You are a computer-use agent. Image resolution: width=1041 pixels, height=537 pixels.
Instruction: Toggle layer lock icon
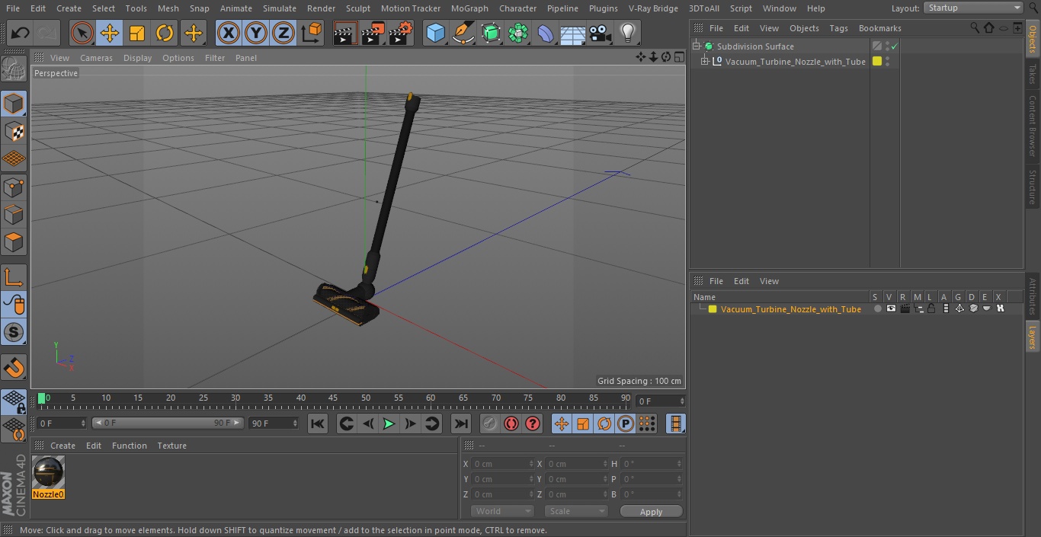coord(931,309)
